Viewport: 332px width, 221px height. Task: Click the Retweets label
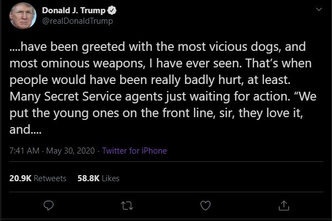51,178
